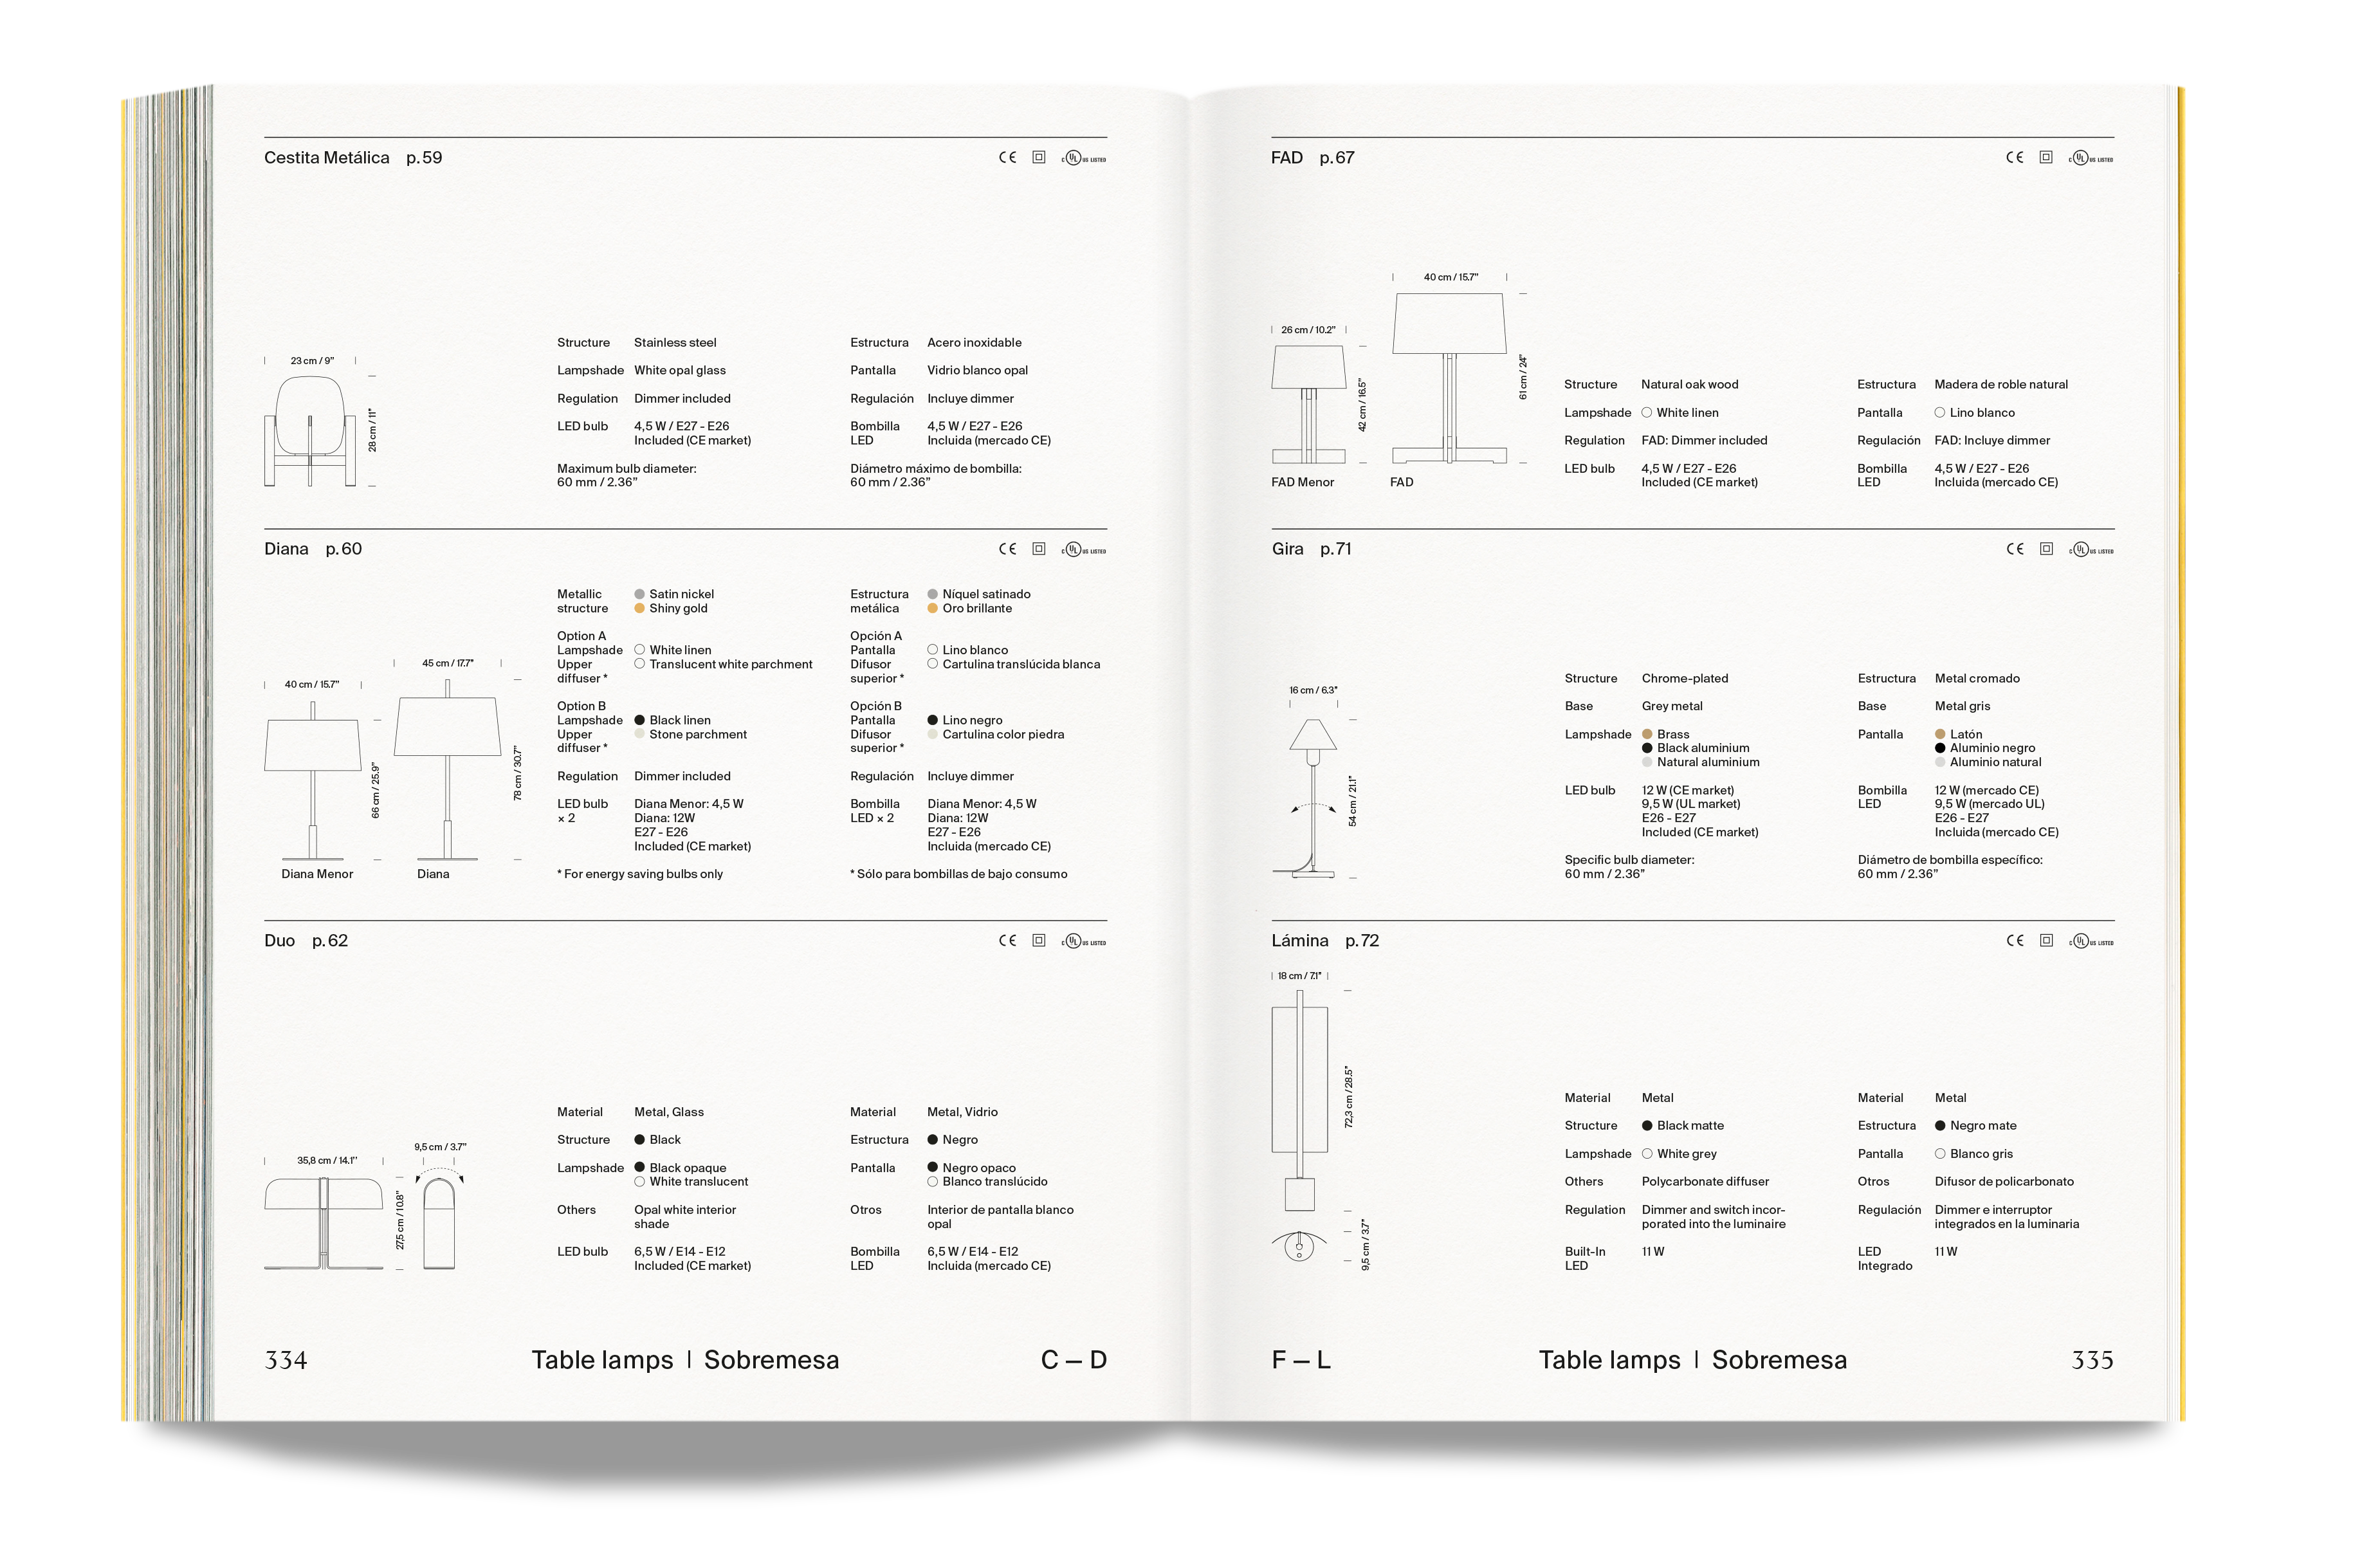Click the 'Cestita Metálica p.59' heading
This screenshot has height=1544, width=2380.
(353, 158)
